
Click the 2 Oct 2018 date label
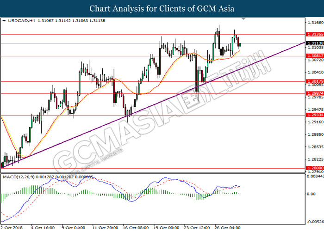12,228
